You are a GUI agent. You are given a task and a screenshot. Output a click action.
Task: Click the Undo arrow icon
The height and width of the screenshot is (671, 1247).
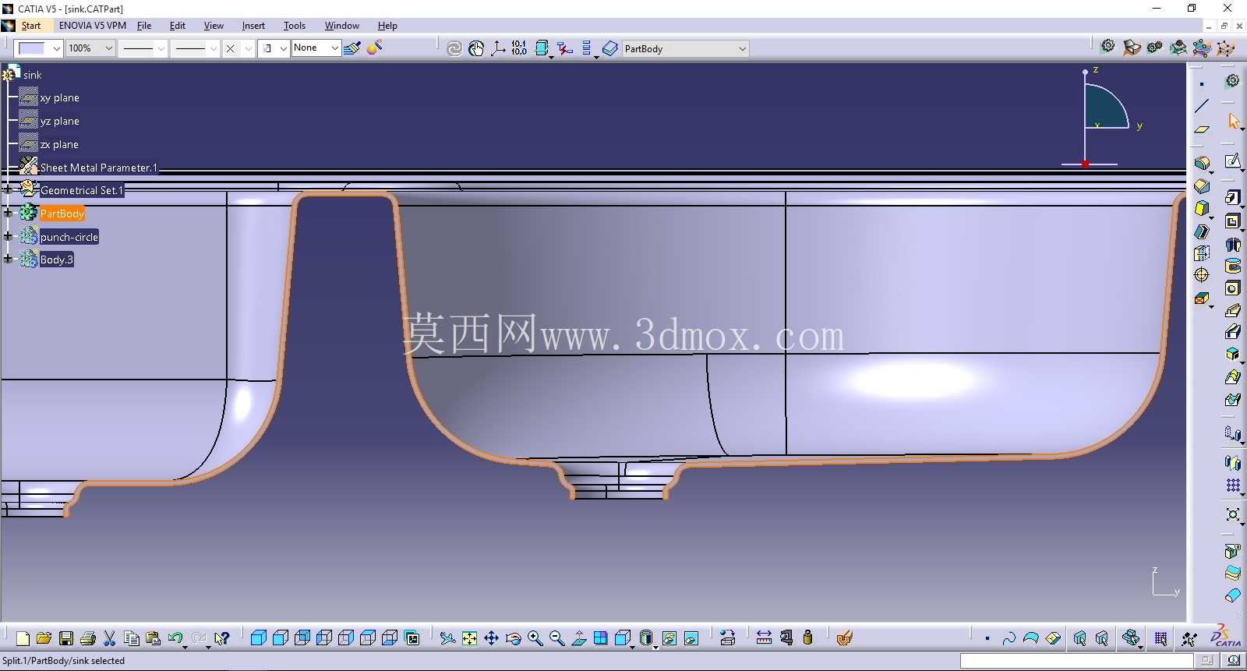pos(176,638)
